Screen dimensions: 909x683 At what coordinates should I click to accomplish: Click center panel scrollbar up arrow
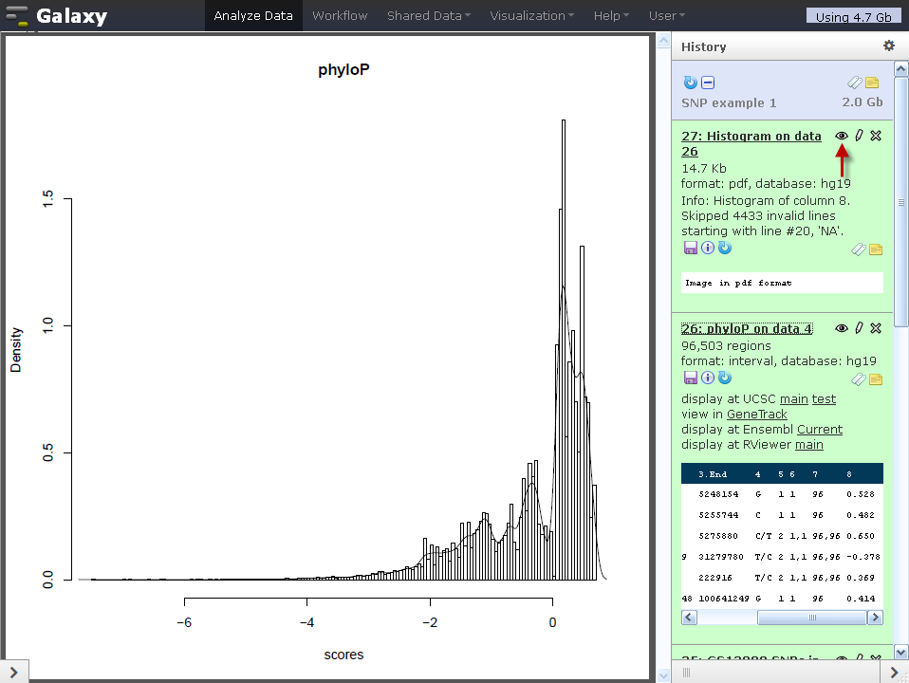click(x=663, y=40)
